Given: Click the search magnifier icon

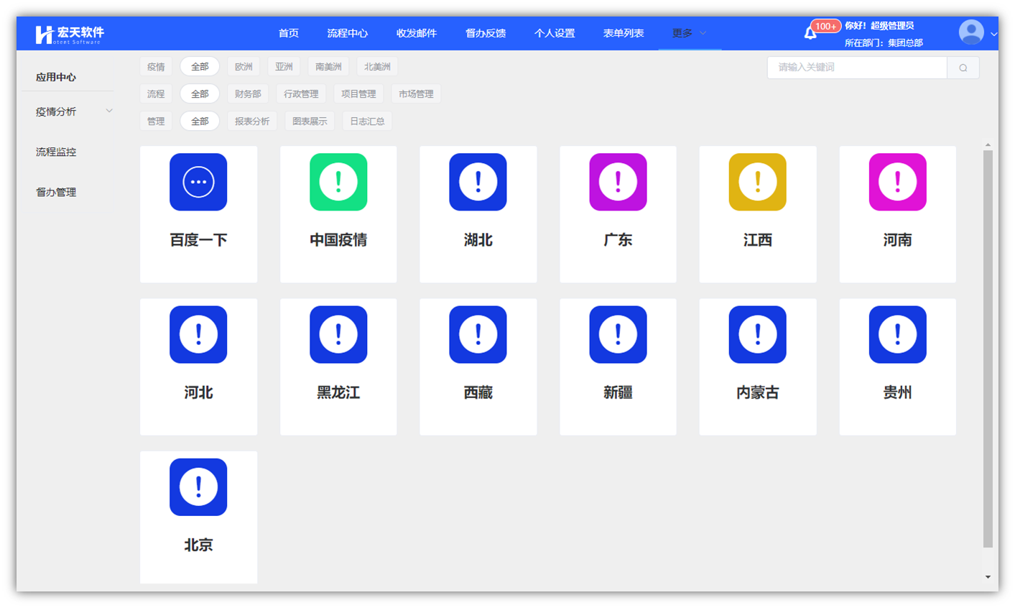Looking at the screenshot, I should [x=963, y=68].
